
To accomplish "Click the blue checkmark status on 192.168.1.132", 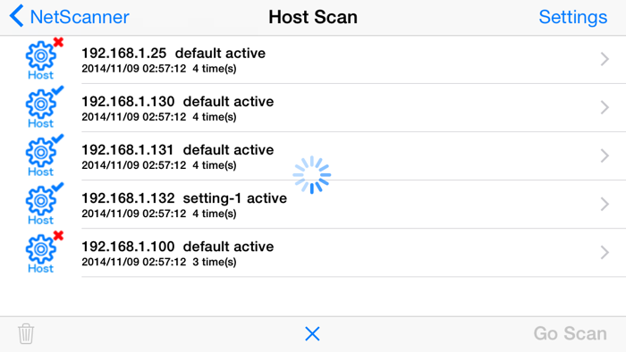I will [x=58, y=187].
